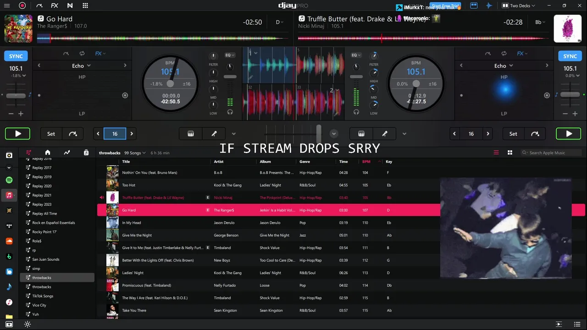This screenshot has height=330, width=587.
Task: Open the microphone tool on right deck
Action: [385, 134]
